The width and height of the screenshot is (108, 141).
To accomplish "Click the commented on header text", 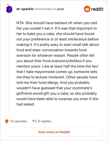I will pyautogui.click(x=45, y=9).
